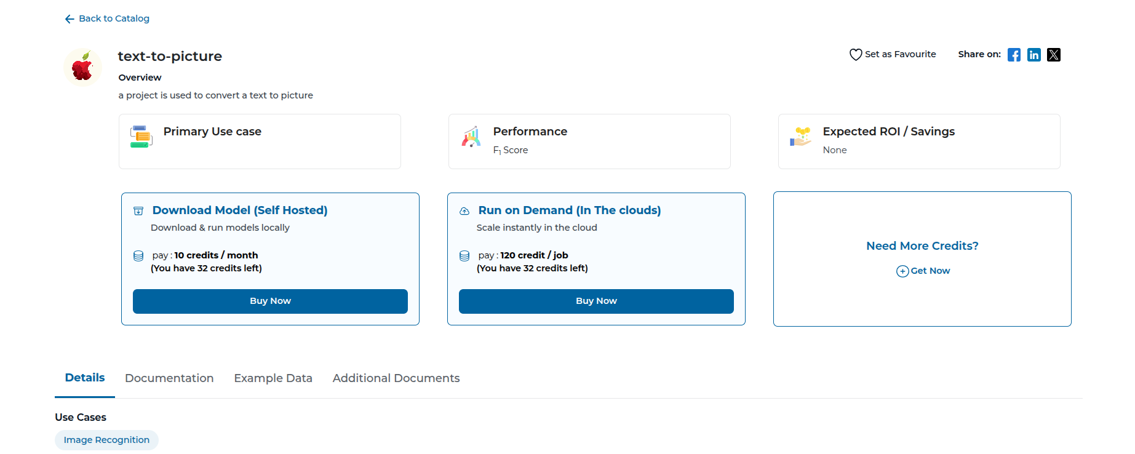The height and width of the screenshot is (454, 1135).
Task: Click the back arrow icon
Action: coord(70,19)
